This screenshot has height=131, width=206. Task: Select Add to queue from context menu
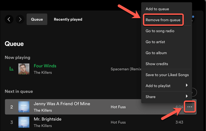[157, 9]
